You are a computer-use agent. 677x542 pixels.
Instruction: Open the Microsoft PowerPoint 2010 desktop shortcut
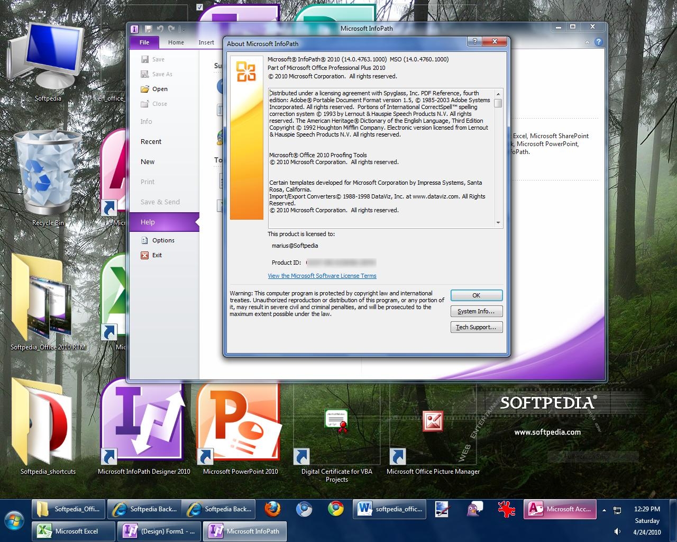pos(239,423)
